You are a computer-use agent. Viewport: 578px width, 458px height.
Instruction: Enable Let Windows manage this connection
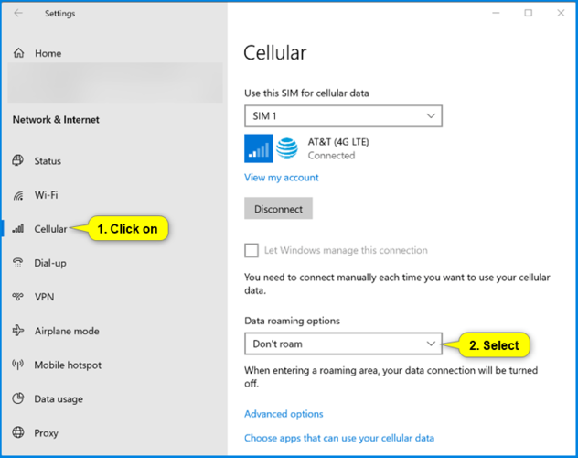(252, 250)
